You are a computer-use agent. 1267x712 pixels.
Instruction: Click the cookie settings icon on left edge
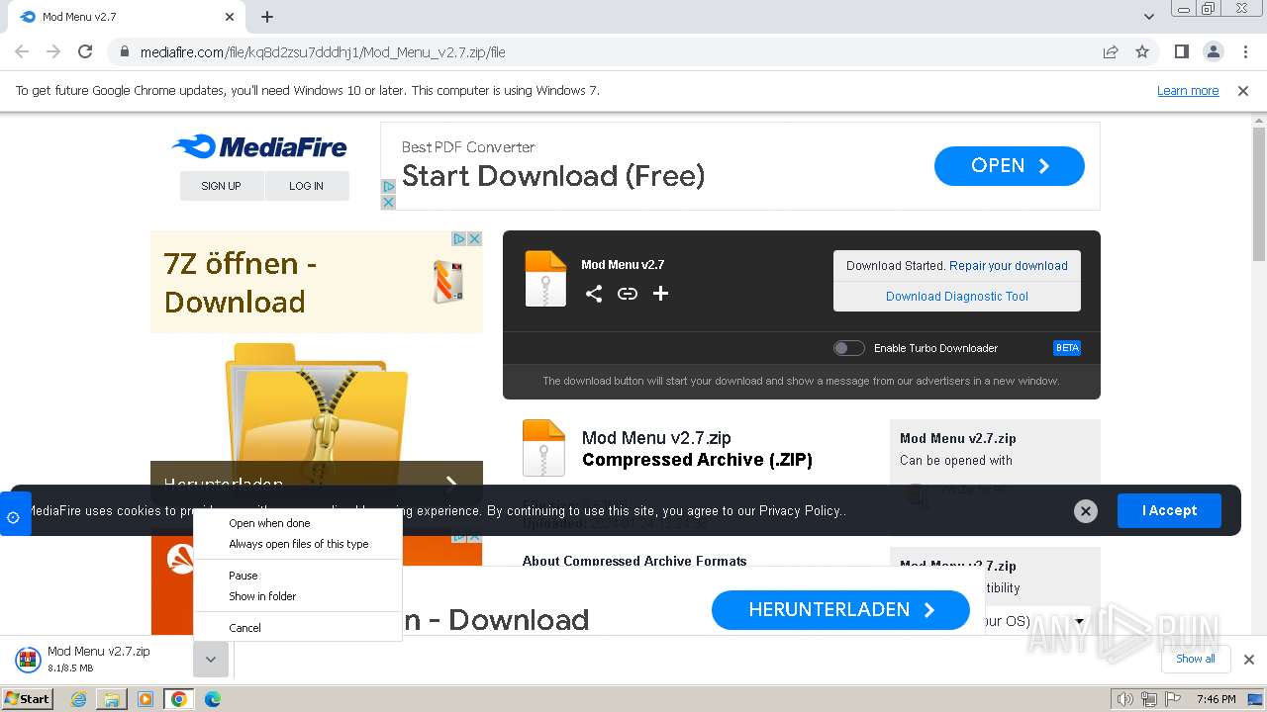tap(14, 517)
